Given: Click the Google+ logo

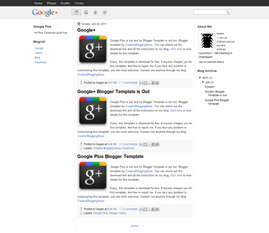Looking at the screenshot, I should [x=45, y=13].
